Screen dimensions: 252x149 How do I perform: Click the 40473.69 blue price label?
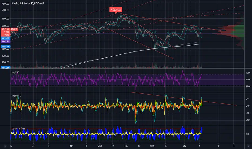pyautogui.click(x=5, y=67)
